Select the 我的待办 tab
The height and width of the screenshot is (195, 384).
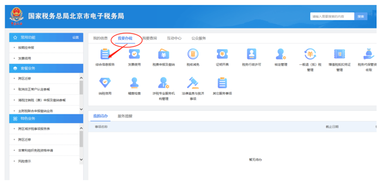[100, 116]
